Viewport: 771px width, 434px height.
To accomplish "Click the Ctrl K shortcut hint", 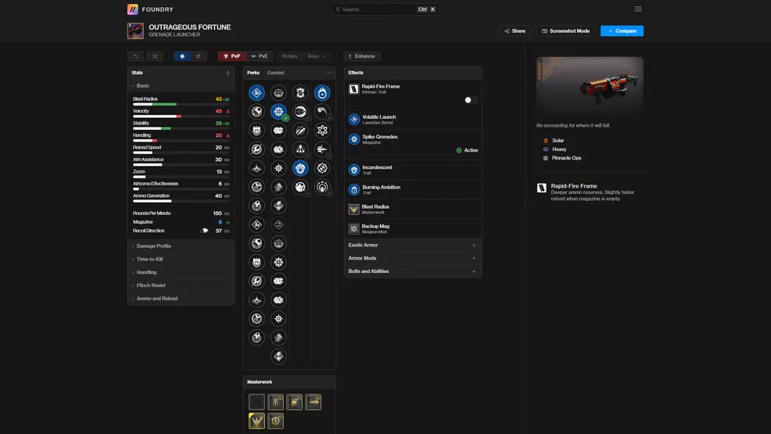I will [x=427, y=9].
